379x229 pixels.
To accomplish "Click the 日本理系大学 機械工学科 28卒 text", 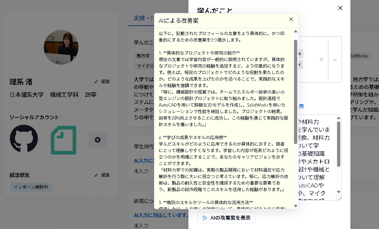I will [53, 95].
